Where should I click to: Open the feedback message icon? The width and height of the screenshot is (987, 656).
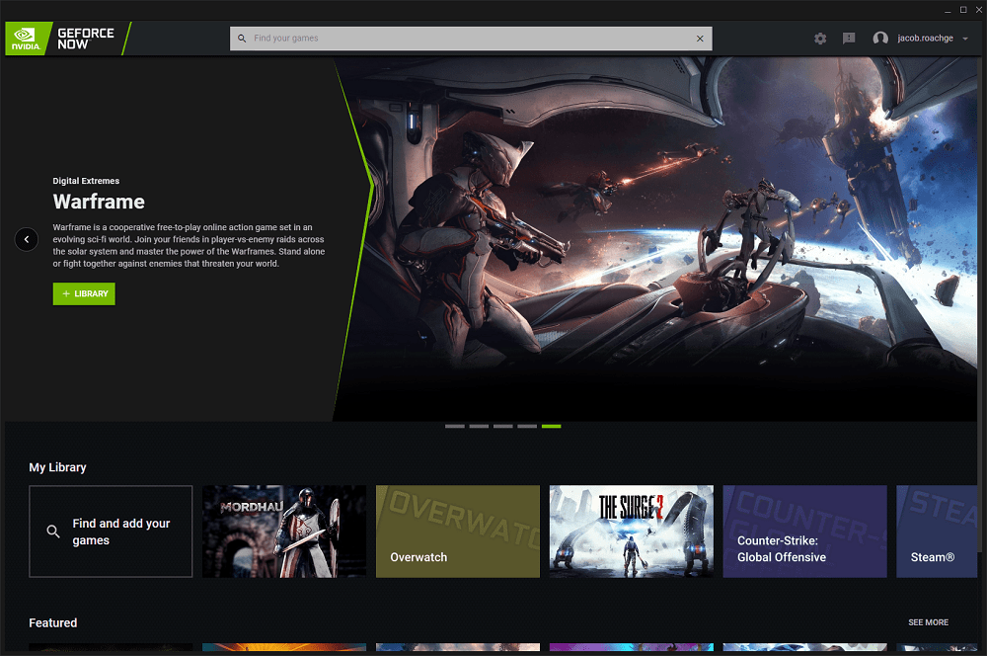849,39
